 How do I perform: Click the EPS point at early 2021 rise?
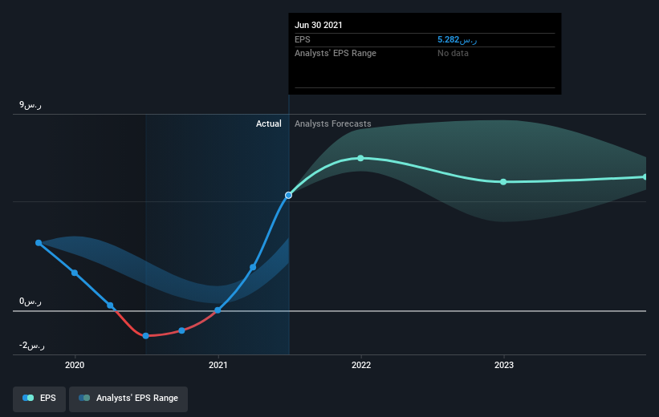click(253, 267)
